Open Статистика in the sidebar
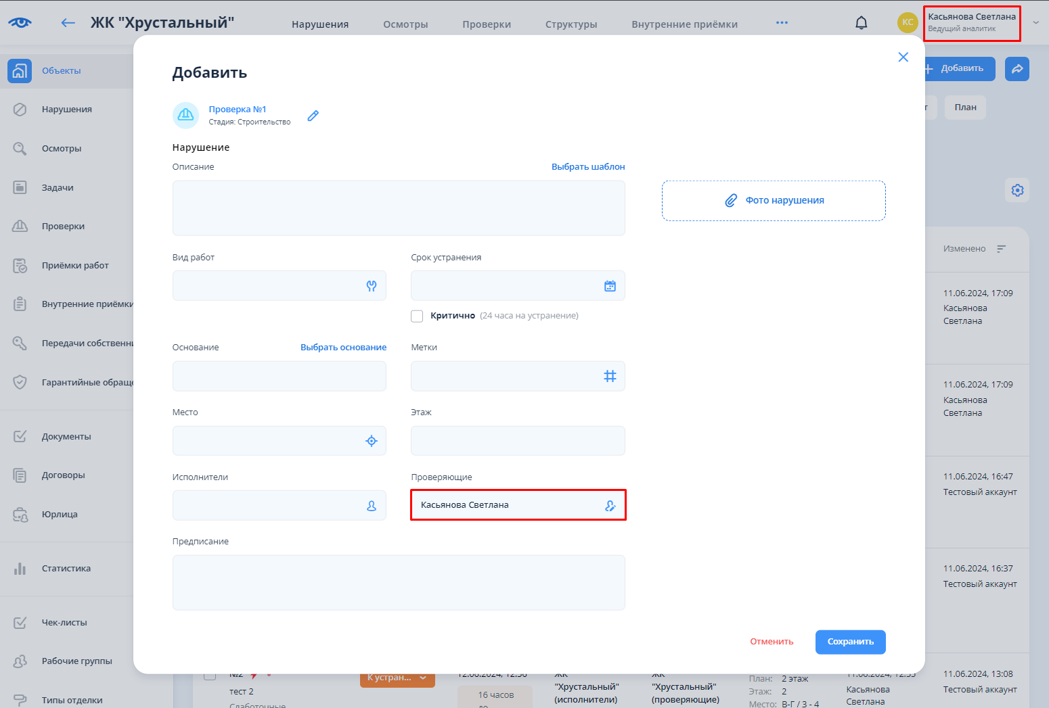The image size is (1049, 708). (66, 569)
